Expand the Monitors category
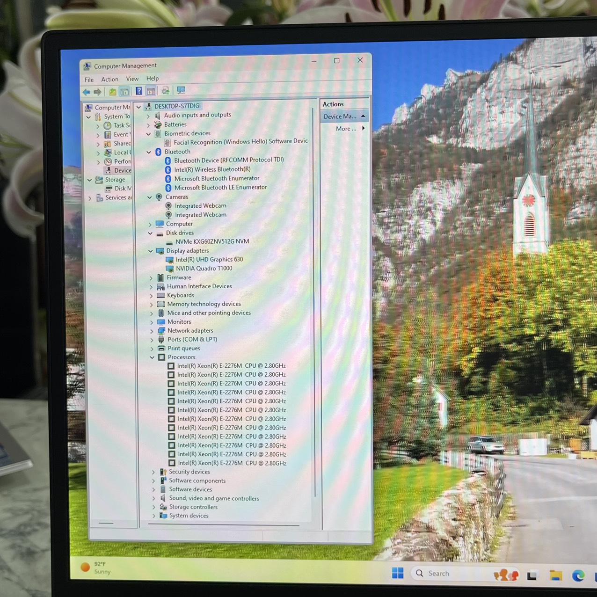597x597 pixels. (152, 322)
